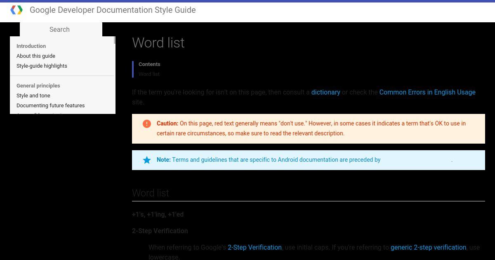Jump to Word list in Contents
This screenshot has height=260, width=495.
[x=149, y=74]
